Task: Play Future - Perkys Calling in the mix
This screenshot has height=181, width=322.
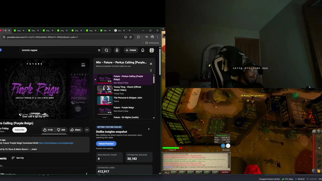Action: pyautogui.click(x=123, y=79)
